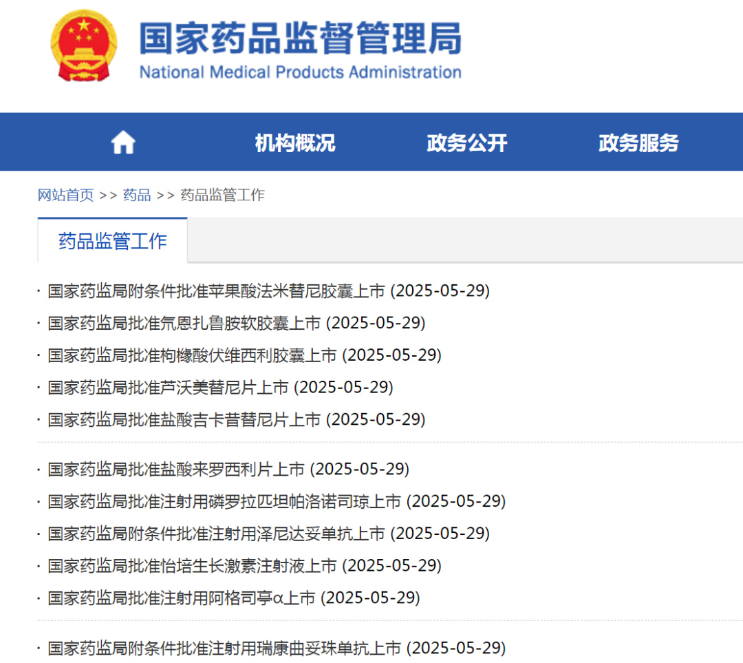Open the 政务服务 menu
Image resolution: width=743 pixels, height=663 pixels.
[637, 143]
